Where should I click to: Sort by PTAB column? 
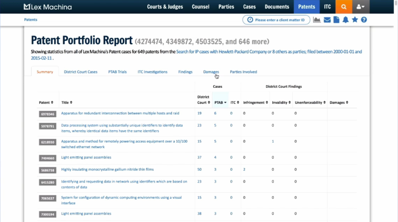220,102
